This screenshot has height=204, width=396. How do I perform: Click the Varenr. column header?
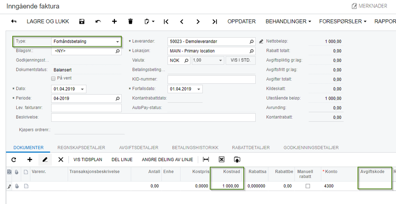(49, 174)
